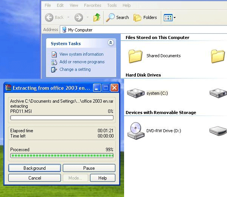Click the Background button

click(34, 168)
